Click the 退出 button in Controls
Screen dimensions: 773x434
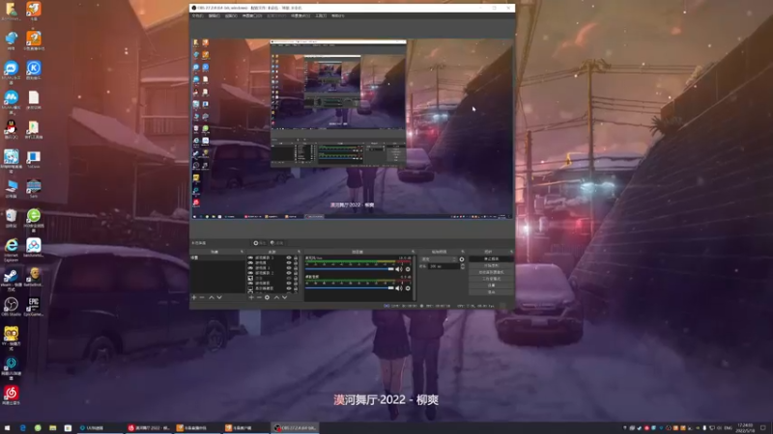pyautogui.click(x=491, y=292)
